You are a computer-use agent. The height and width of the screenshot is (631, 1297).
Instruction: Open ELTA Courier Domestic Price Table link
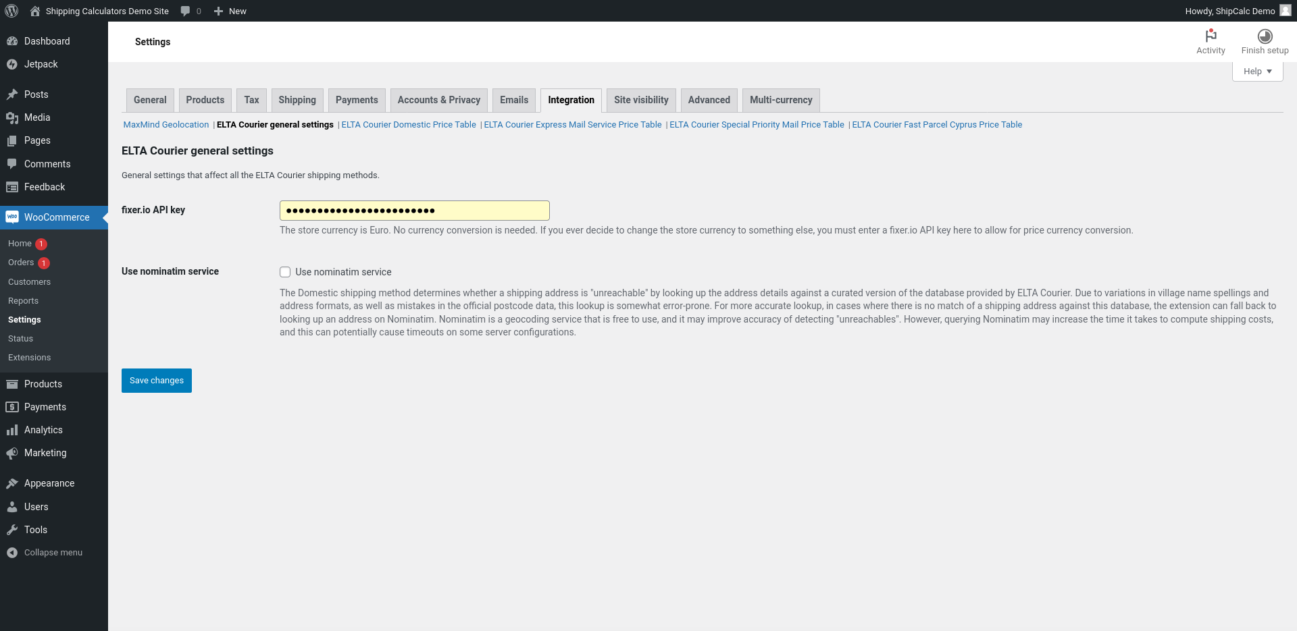coord(409,125)
